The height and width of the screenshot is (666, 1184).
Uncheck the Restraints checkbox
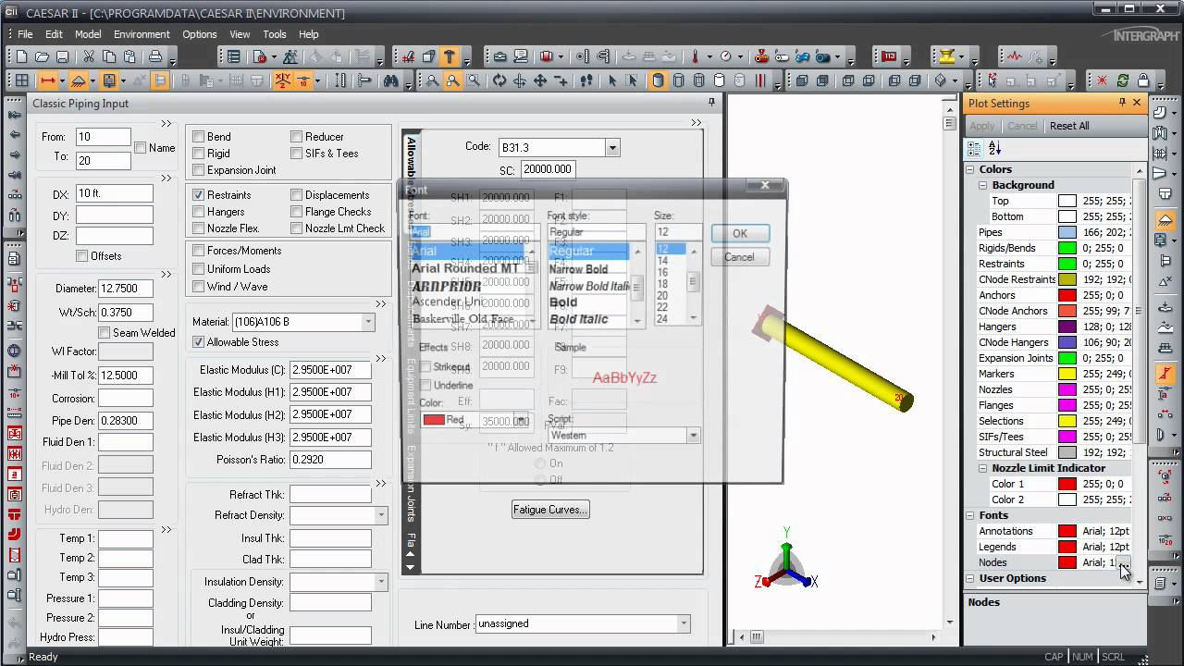[198, 195]
